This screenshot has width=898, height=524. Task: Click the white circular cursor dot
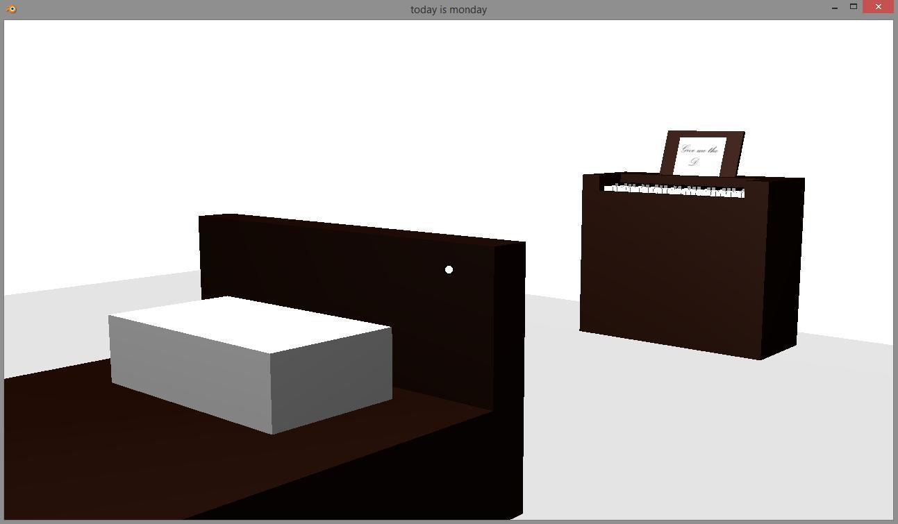pyautogui.click(x=449, y=269)
